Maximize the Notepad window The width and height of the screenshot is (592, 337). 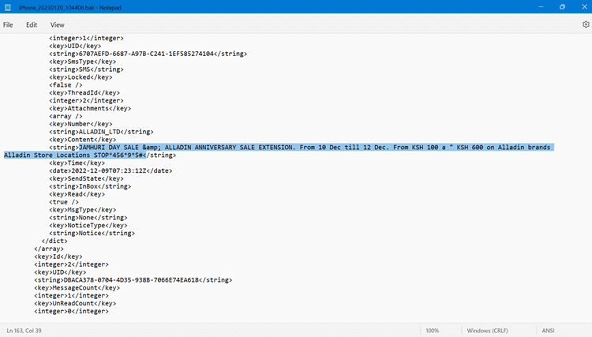(x=562, y=6)
